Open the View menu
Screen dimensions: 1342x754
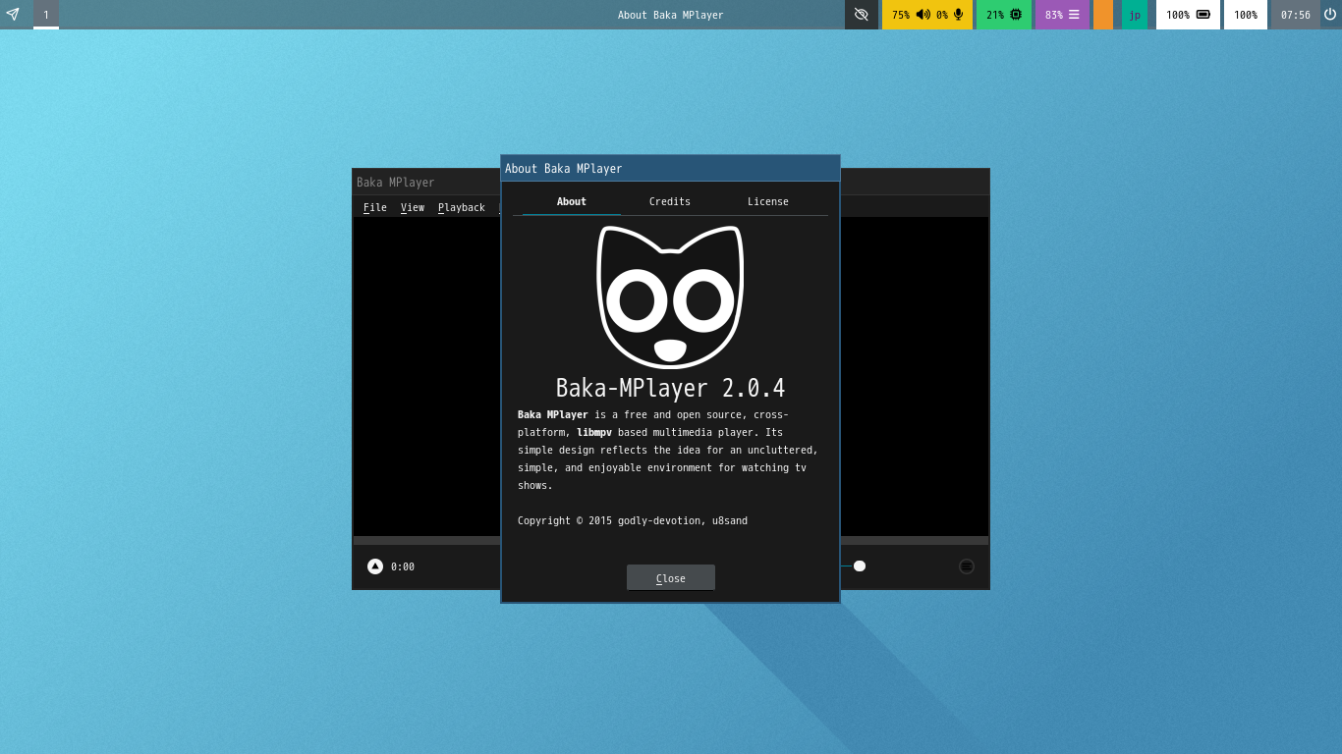(x=412, y=207)
